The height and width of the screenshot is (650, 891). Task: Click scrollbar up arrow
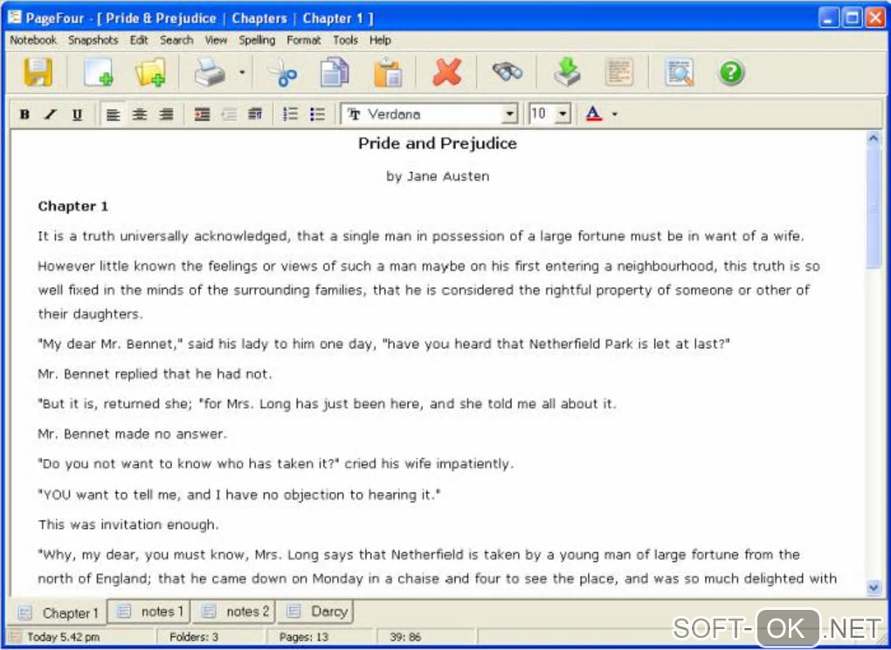pyautogui.click(x=874, y=138)
